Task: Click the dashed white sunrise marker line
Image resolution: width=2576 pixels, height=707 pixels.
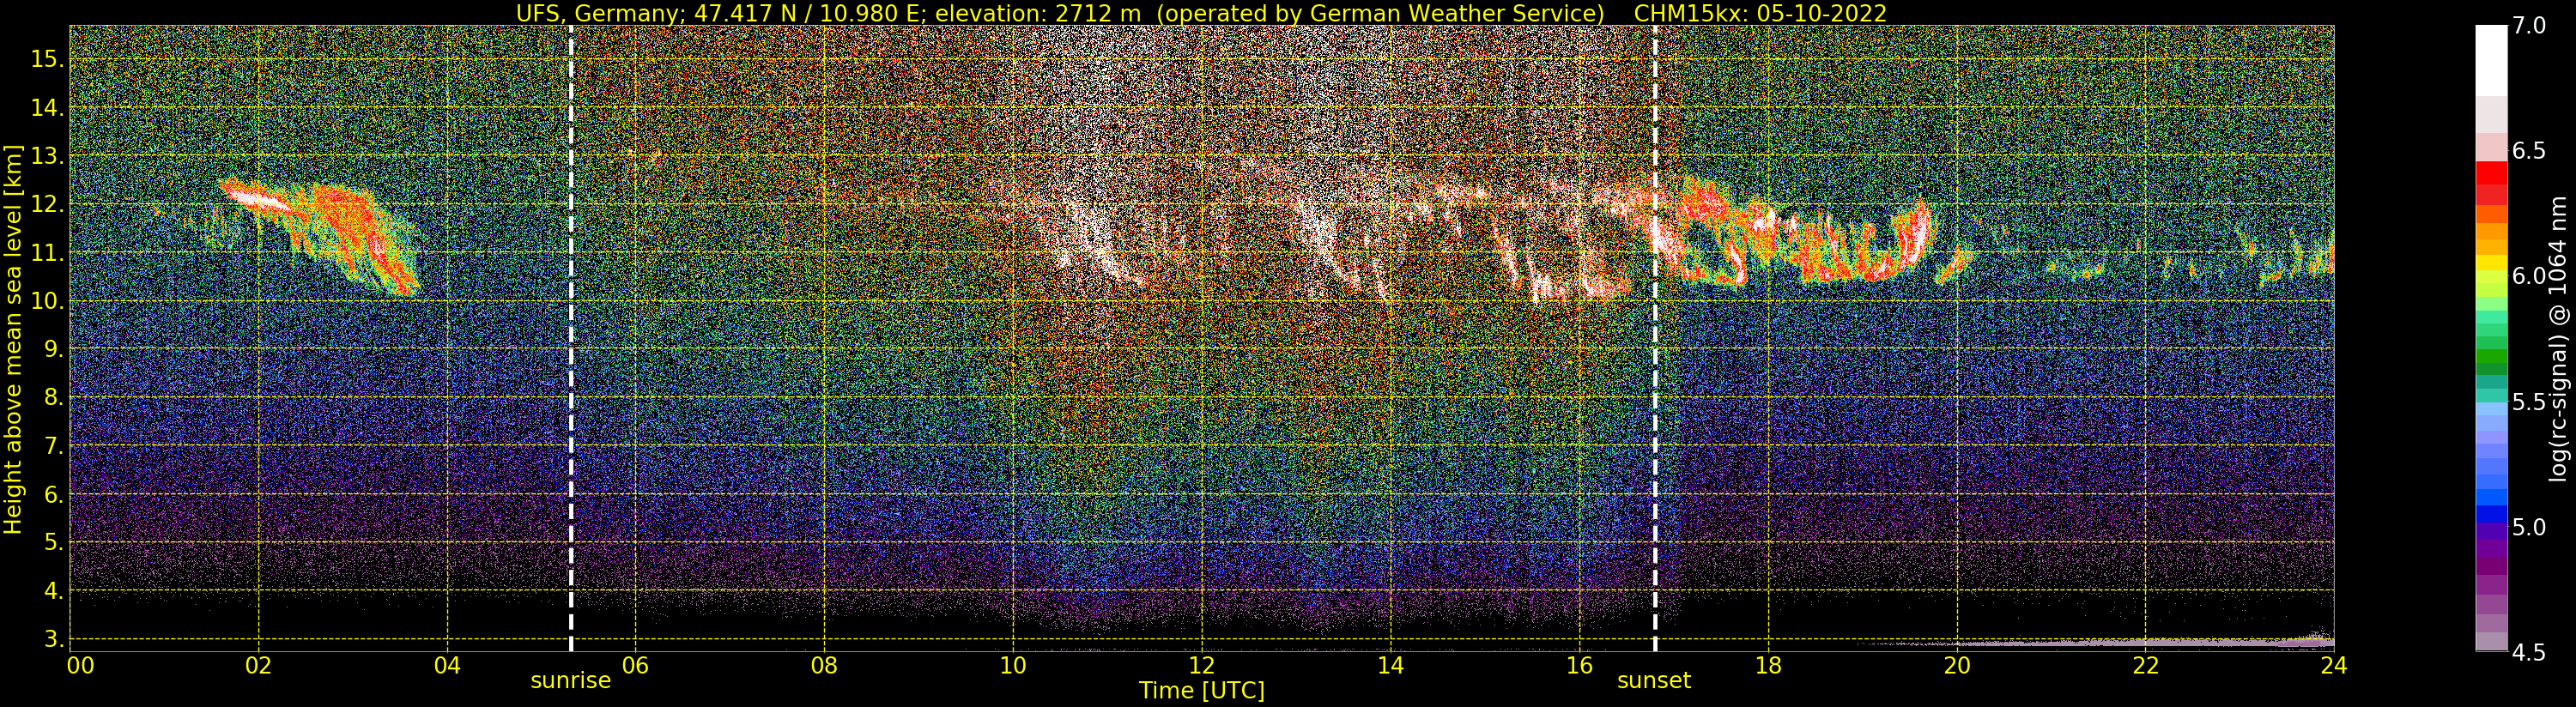Action: 570,338
